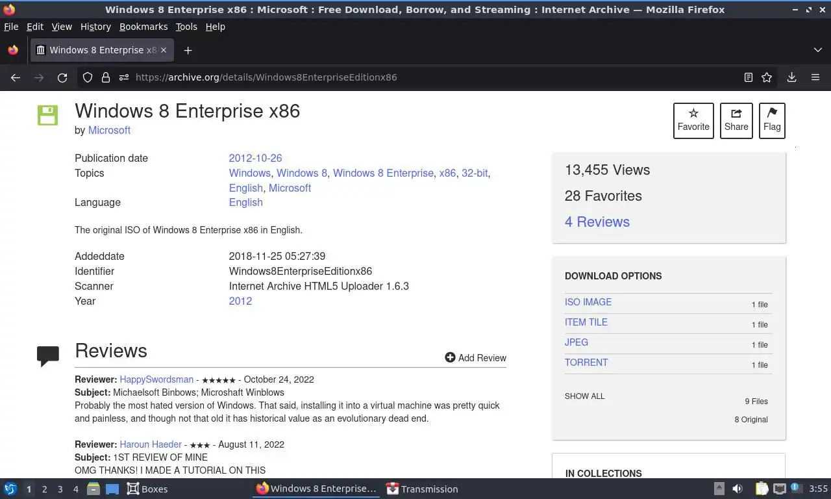Click the tray eject device icon
Image resolution: width=831 pixels, height=499 pixels.
[719, 489]
